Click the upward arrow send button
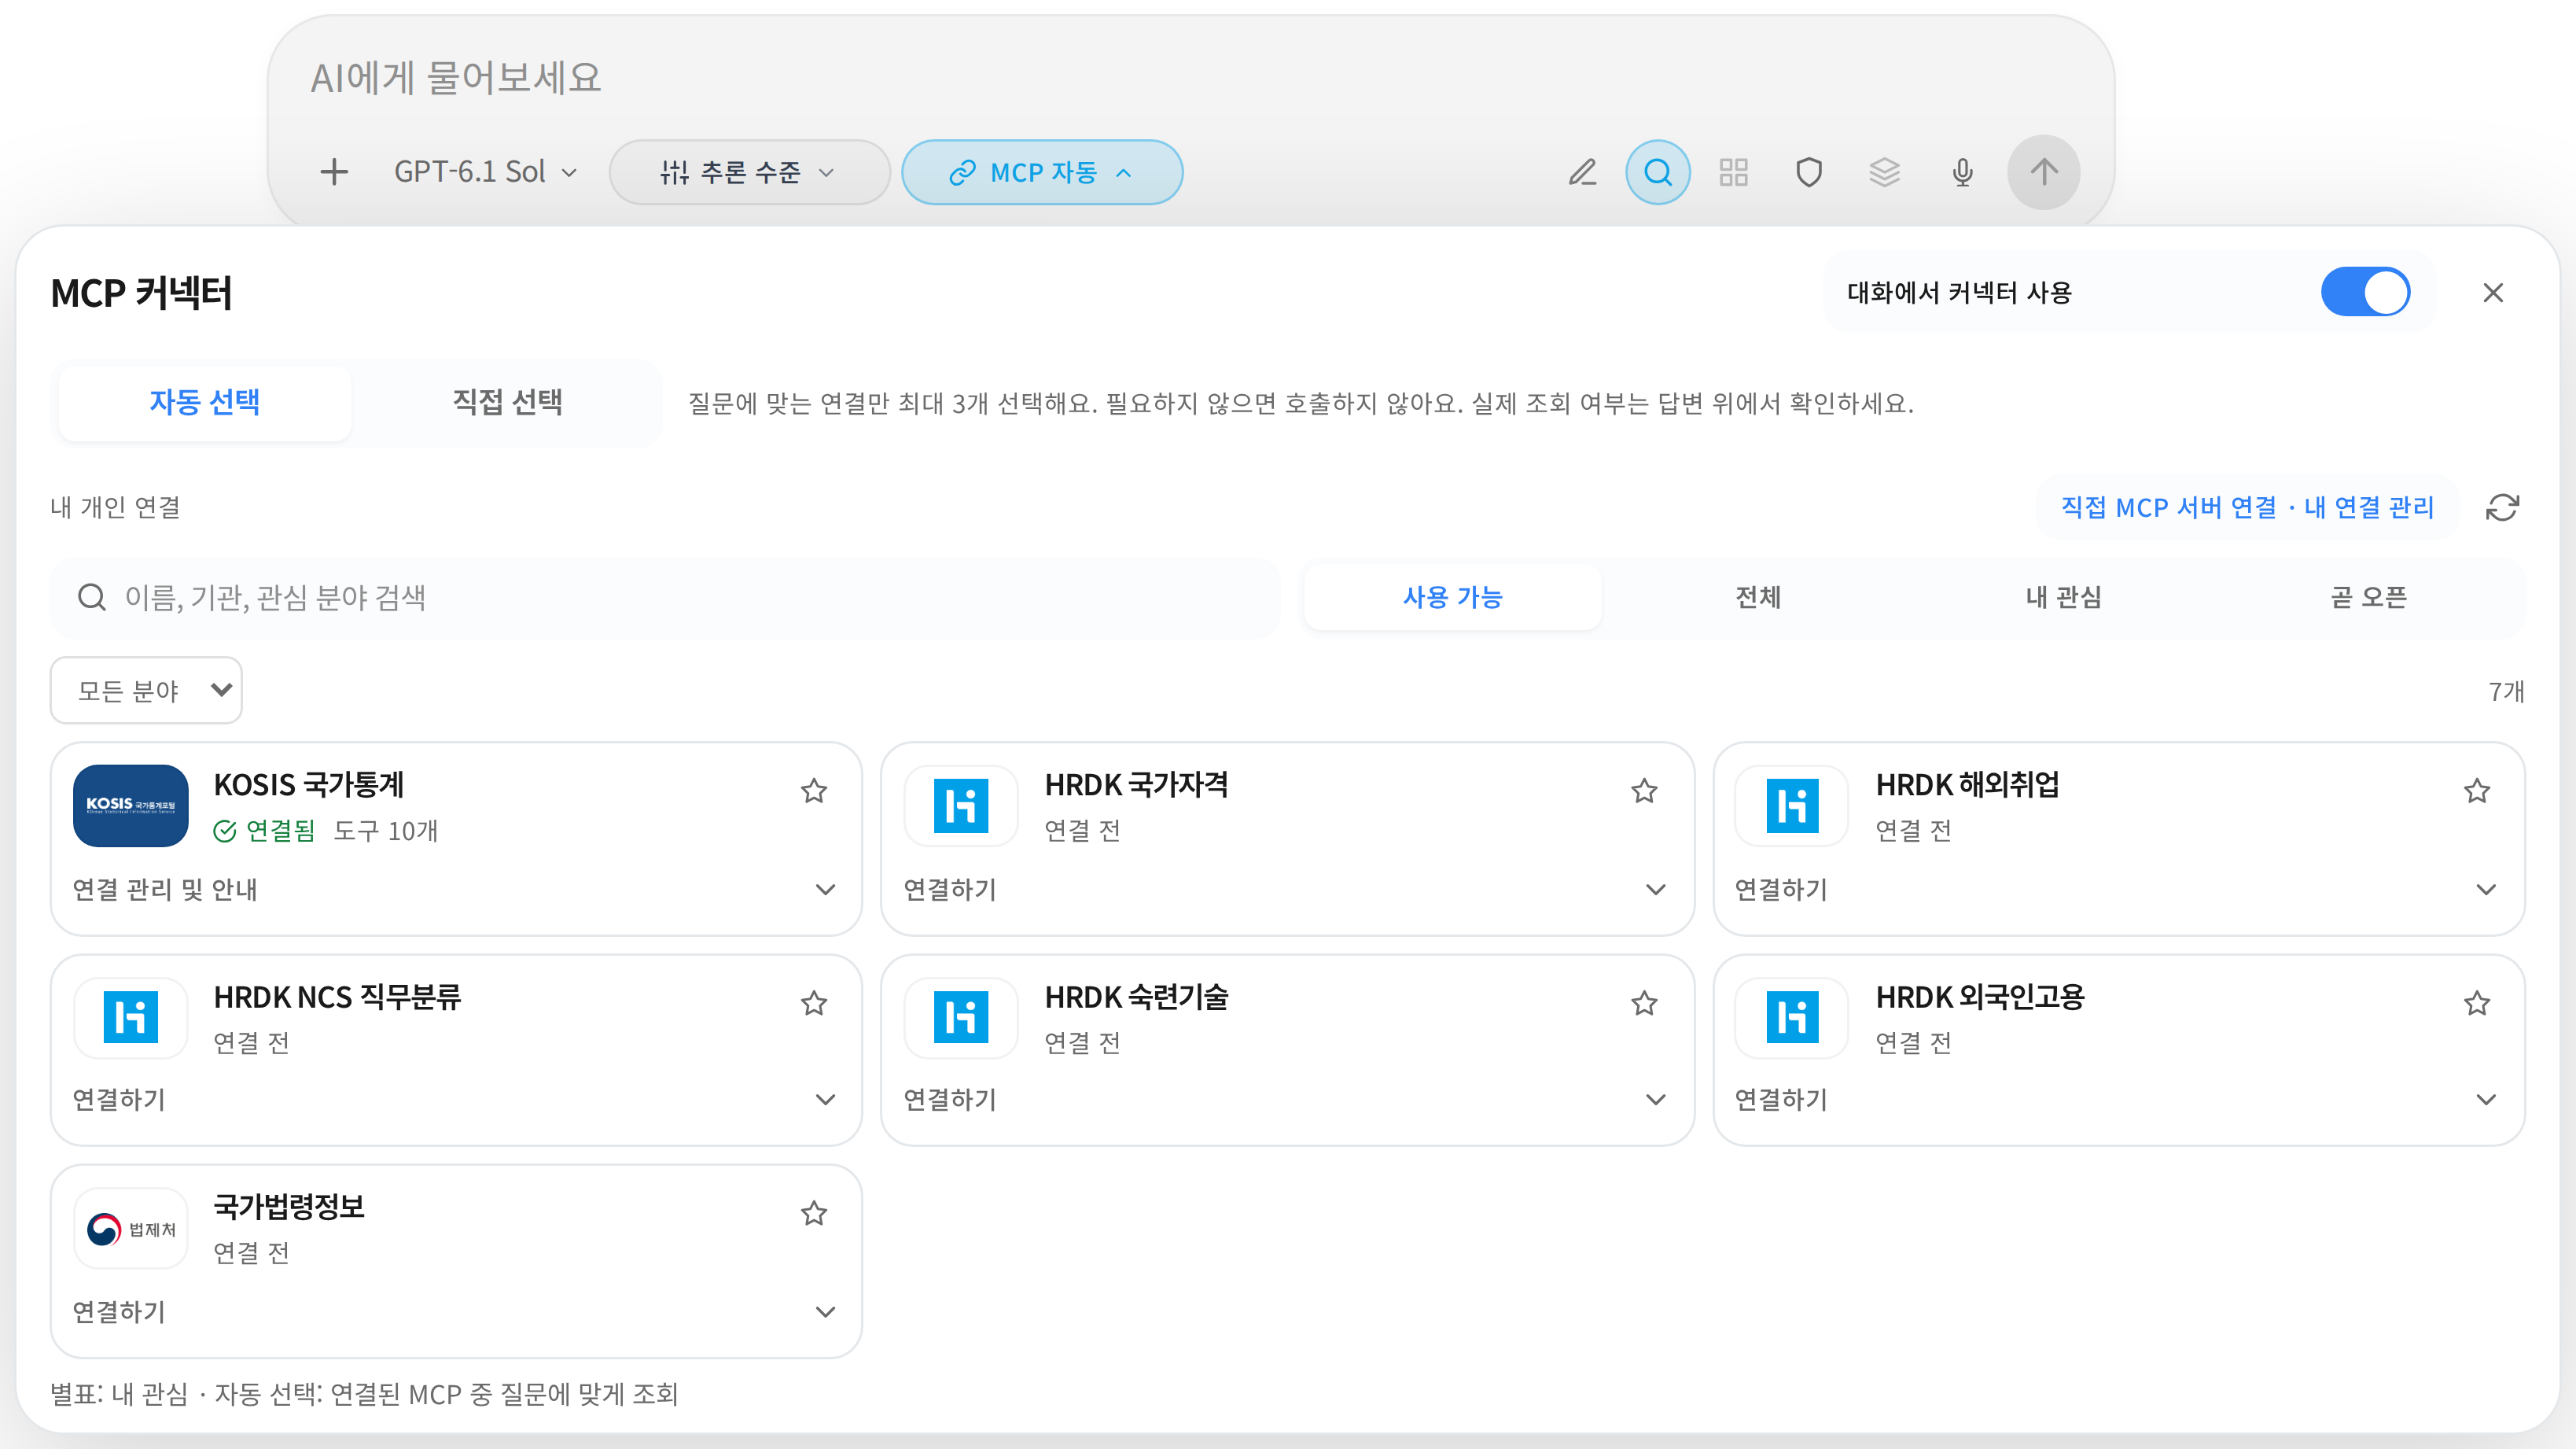 (x=2044, y=172)
